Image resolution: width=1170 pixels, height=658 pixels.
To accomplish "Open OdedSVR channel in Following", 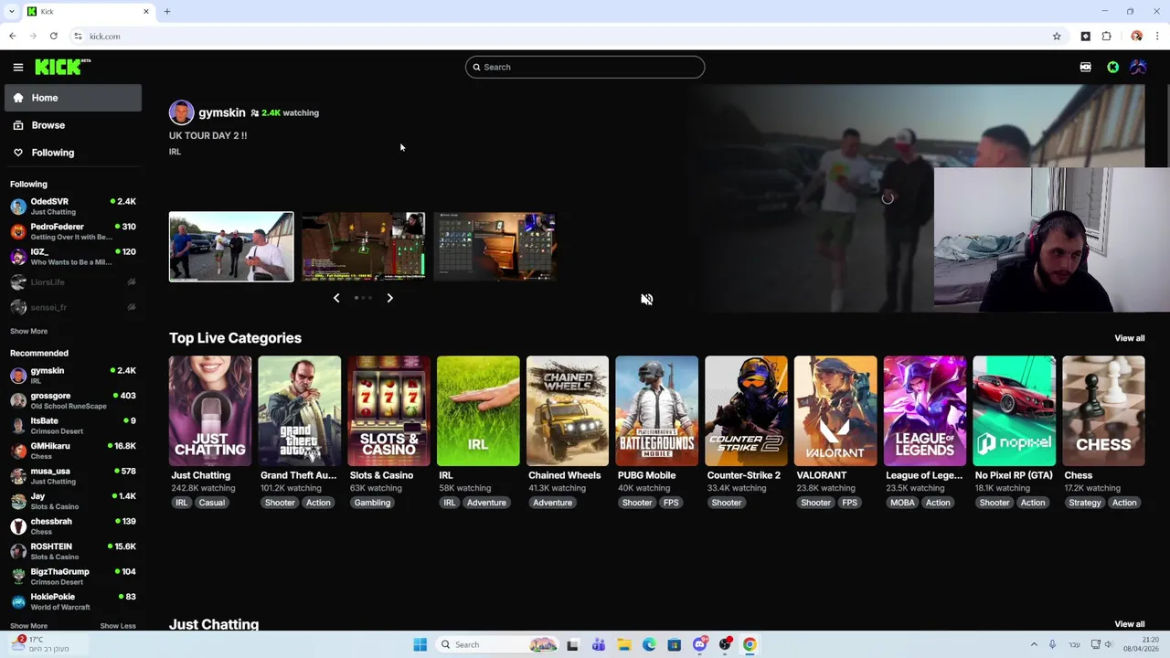I will coord(73,206).
